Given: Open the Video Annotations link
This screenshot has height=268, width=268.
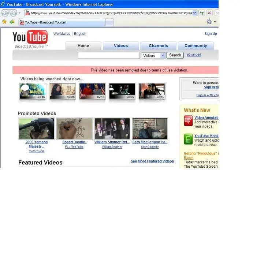Looking at the screenshot, I should [x=206, y=118].
